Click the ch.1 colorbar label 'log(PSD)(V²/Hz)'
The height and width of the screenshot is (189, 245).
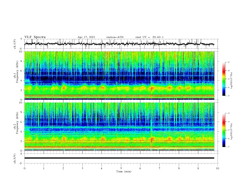pos(232,81)
